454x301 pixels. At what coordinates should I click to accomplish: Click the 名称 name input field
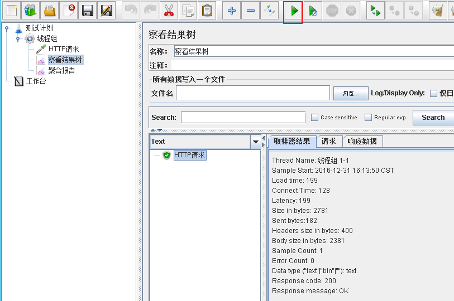[314, 51]
